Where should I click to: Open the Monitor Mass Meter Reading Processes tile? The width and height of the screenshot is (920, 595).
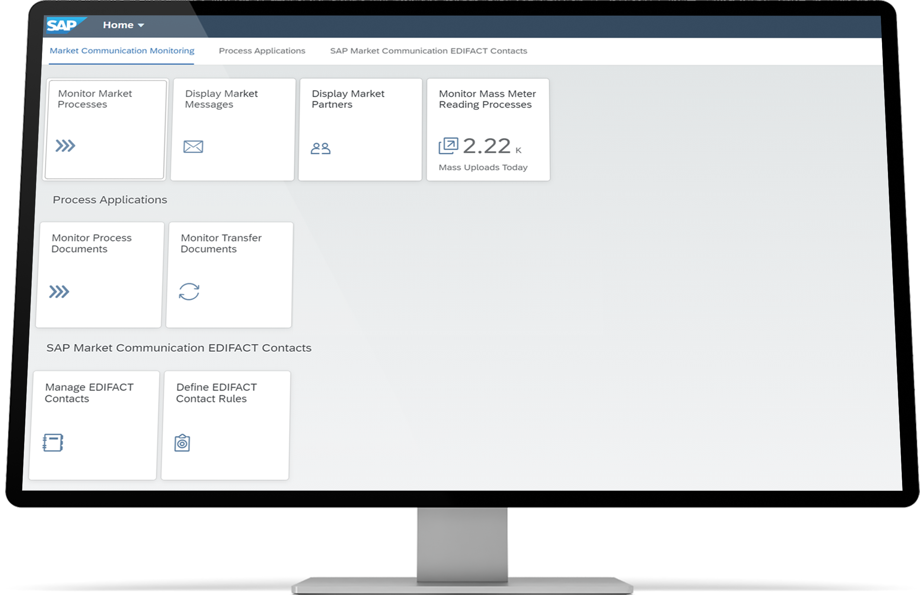click(488, 129)
